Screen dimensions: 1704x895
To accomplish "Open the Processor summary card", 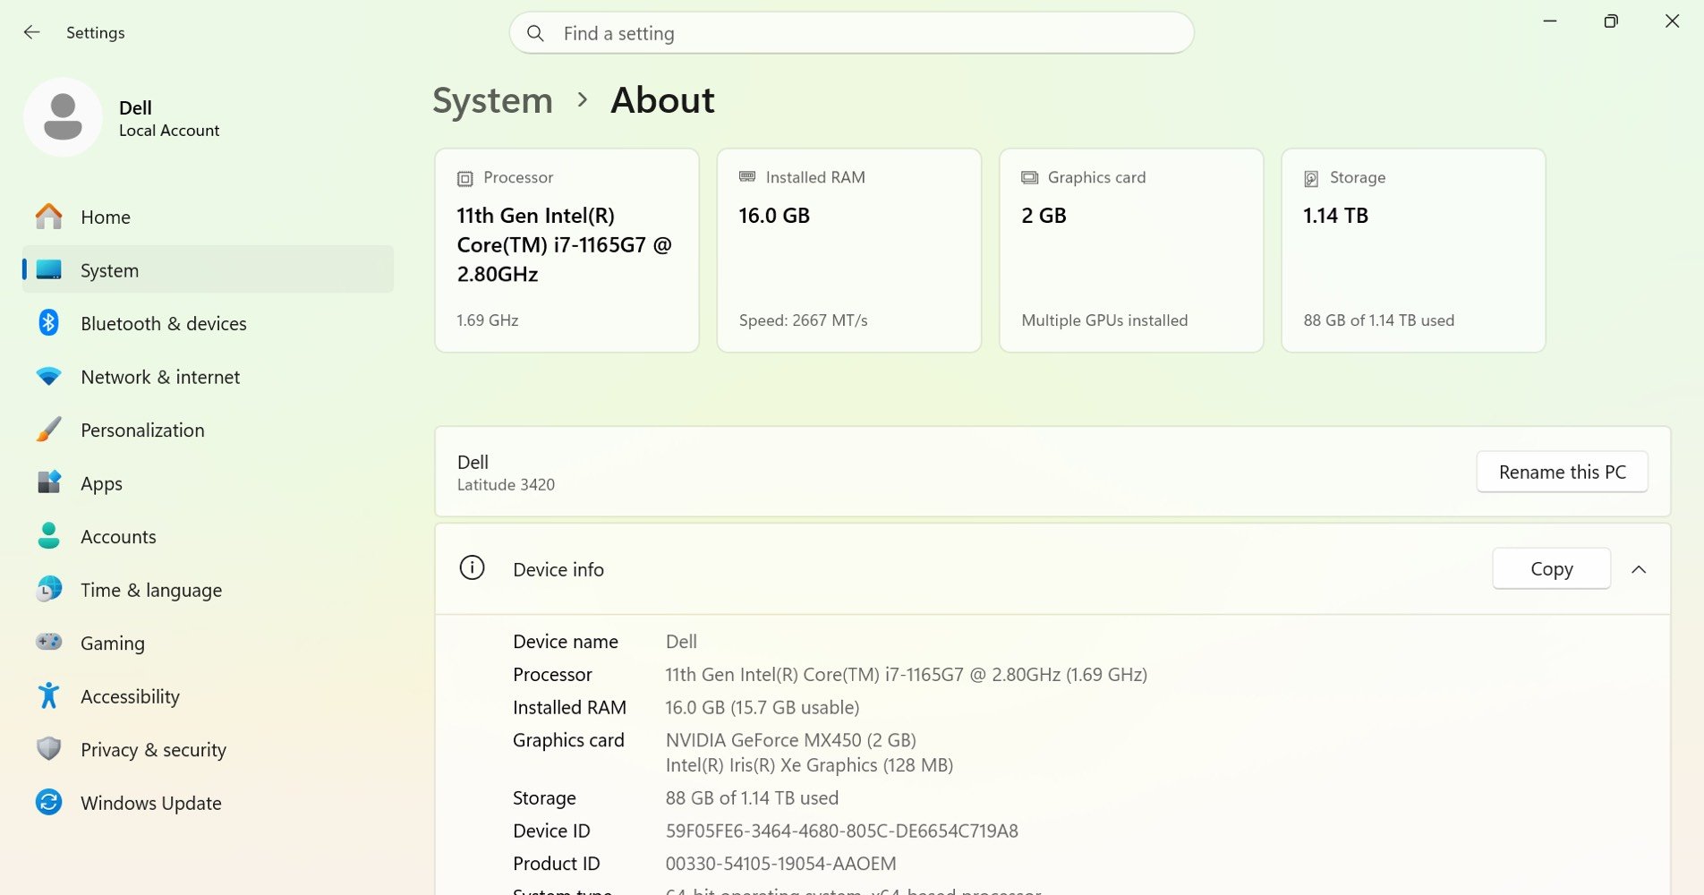I will tap(567, 251).
